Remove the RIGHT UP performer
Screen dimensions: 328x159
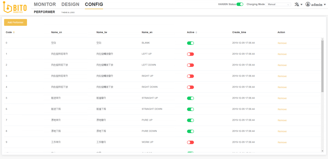(282, 76)
